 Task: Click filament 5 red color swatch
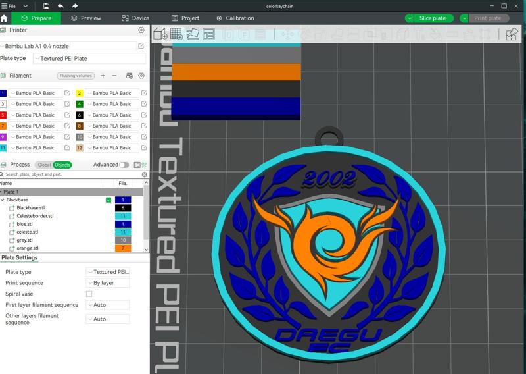point(3,115)
